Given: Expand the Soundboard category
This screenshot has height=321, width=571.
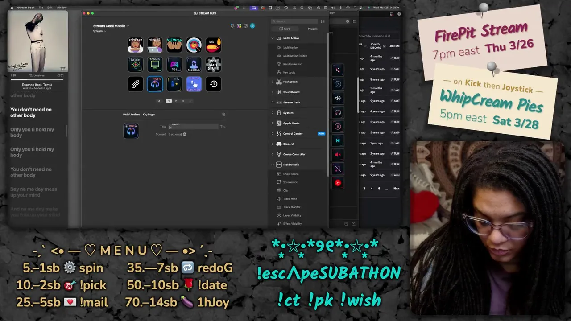Looking at the screenshot, I should click(x=273, y=92).
